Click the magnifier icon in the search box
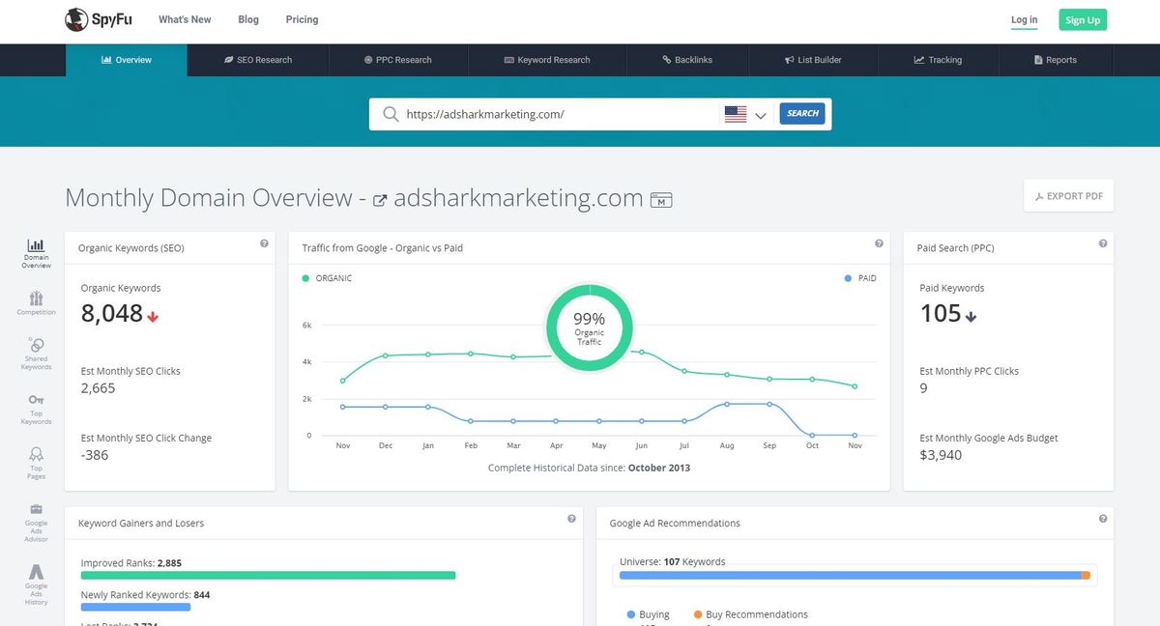The width and height of the screenshot is (1160, 626). [x=391, y=114]
